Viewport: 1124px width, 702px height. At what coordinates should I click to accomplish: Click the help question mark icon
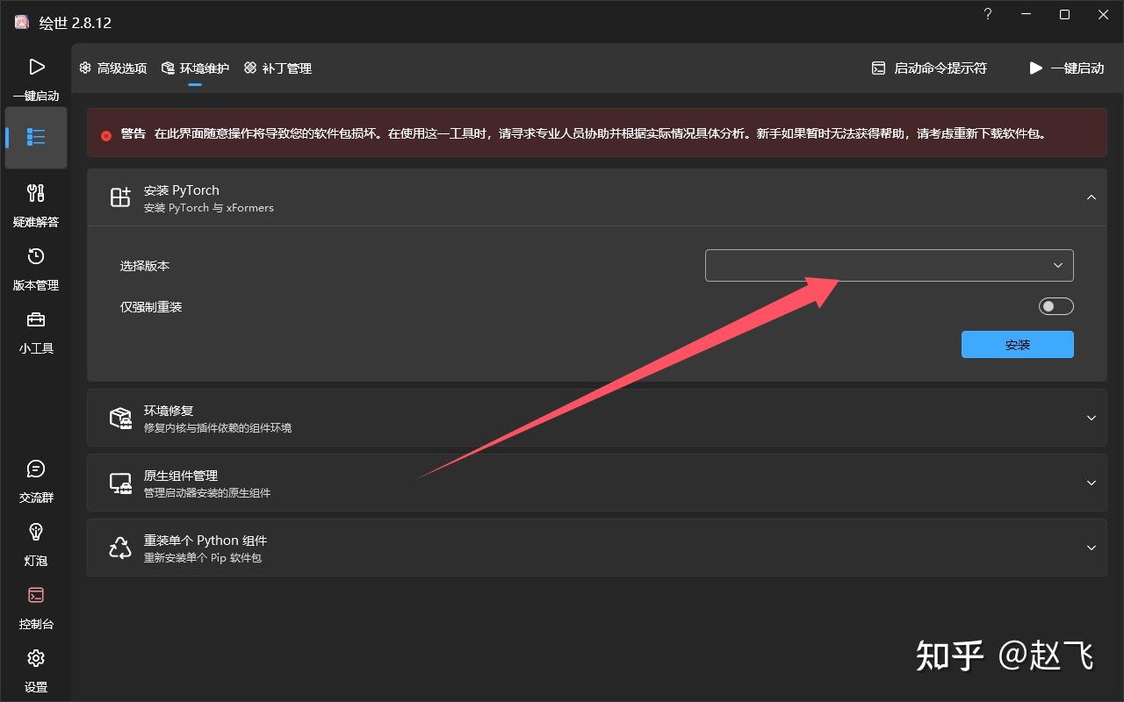[x=986, y=14]
